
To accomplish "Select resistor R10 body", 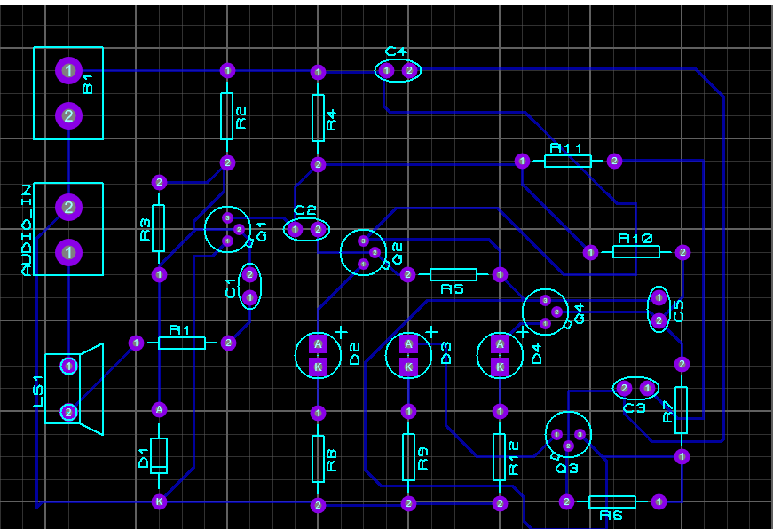I will 635,252.
